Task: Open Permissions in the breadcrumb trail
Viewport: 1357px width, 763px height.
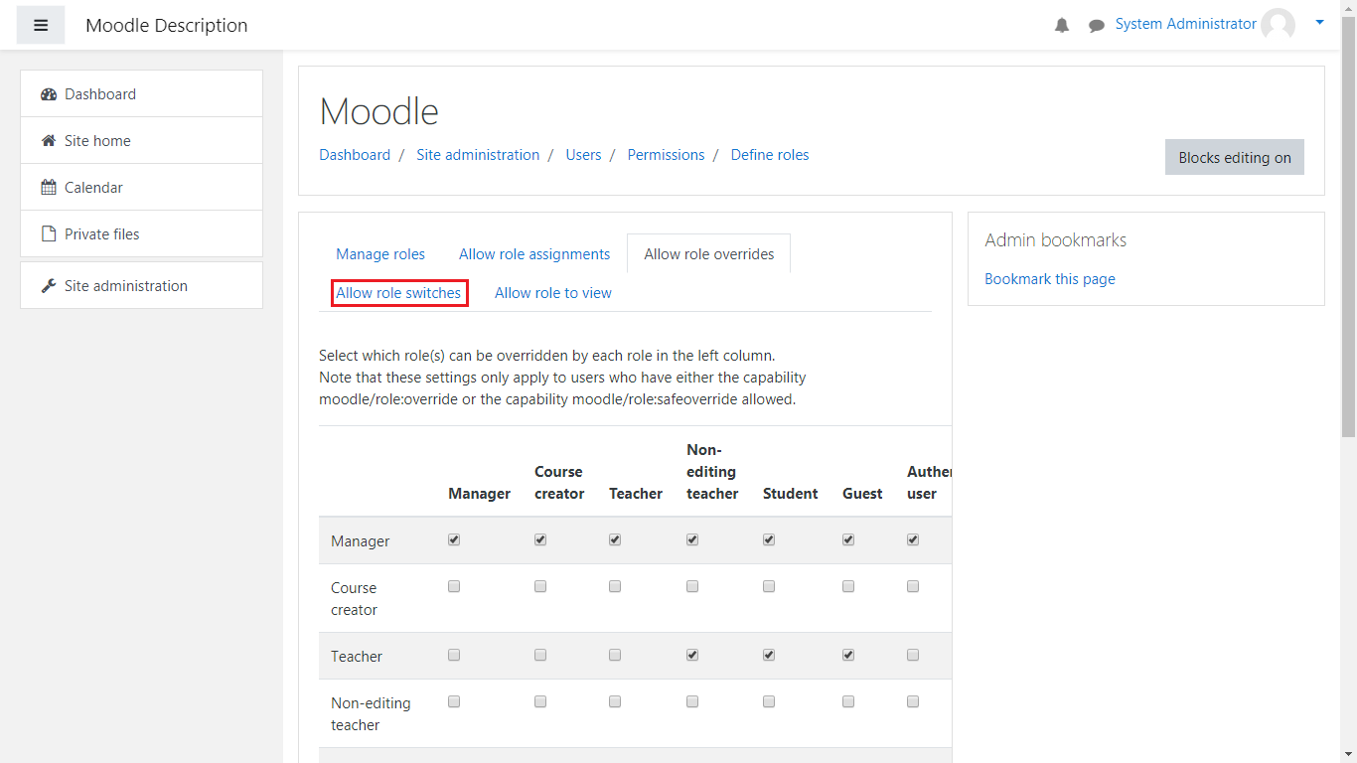Action: (x=666, y=155)
